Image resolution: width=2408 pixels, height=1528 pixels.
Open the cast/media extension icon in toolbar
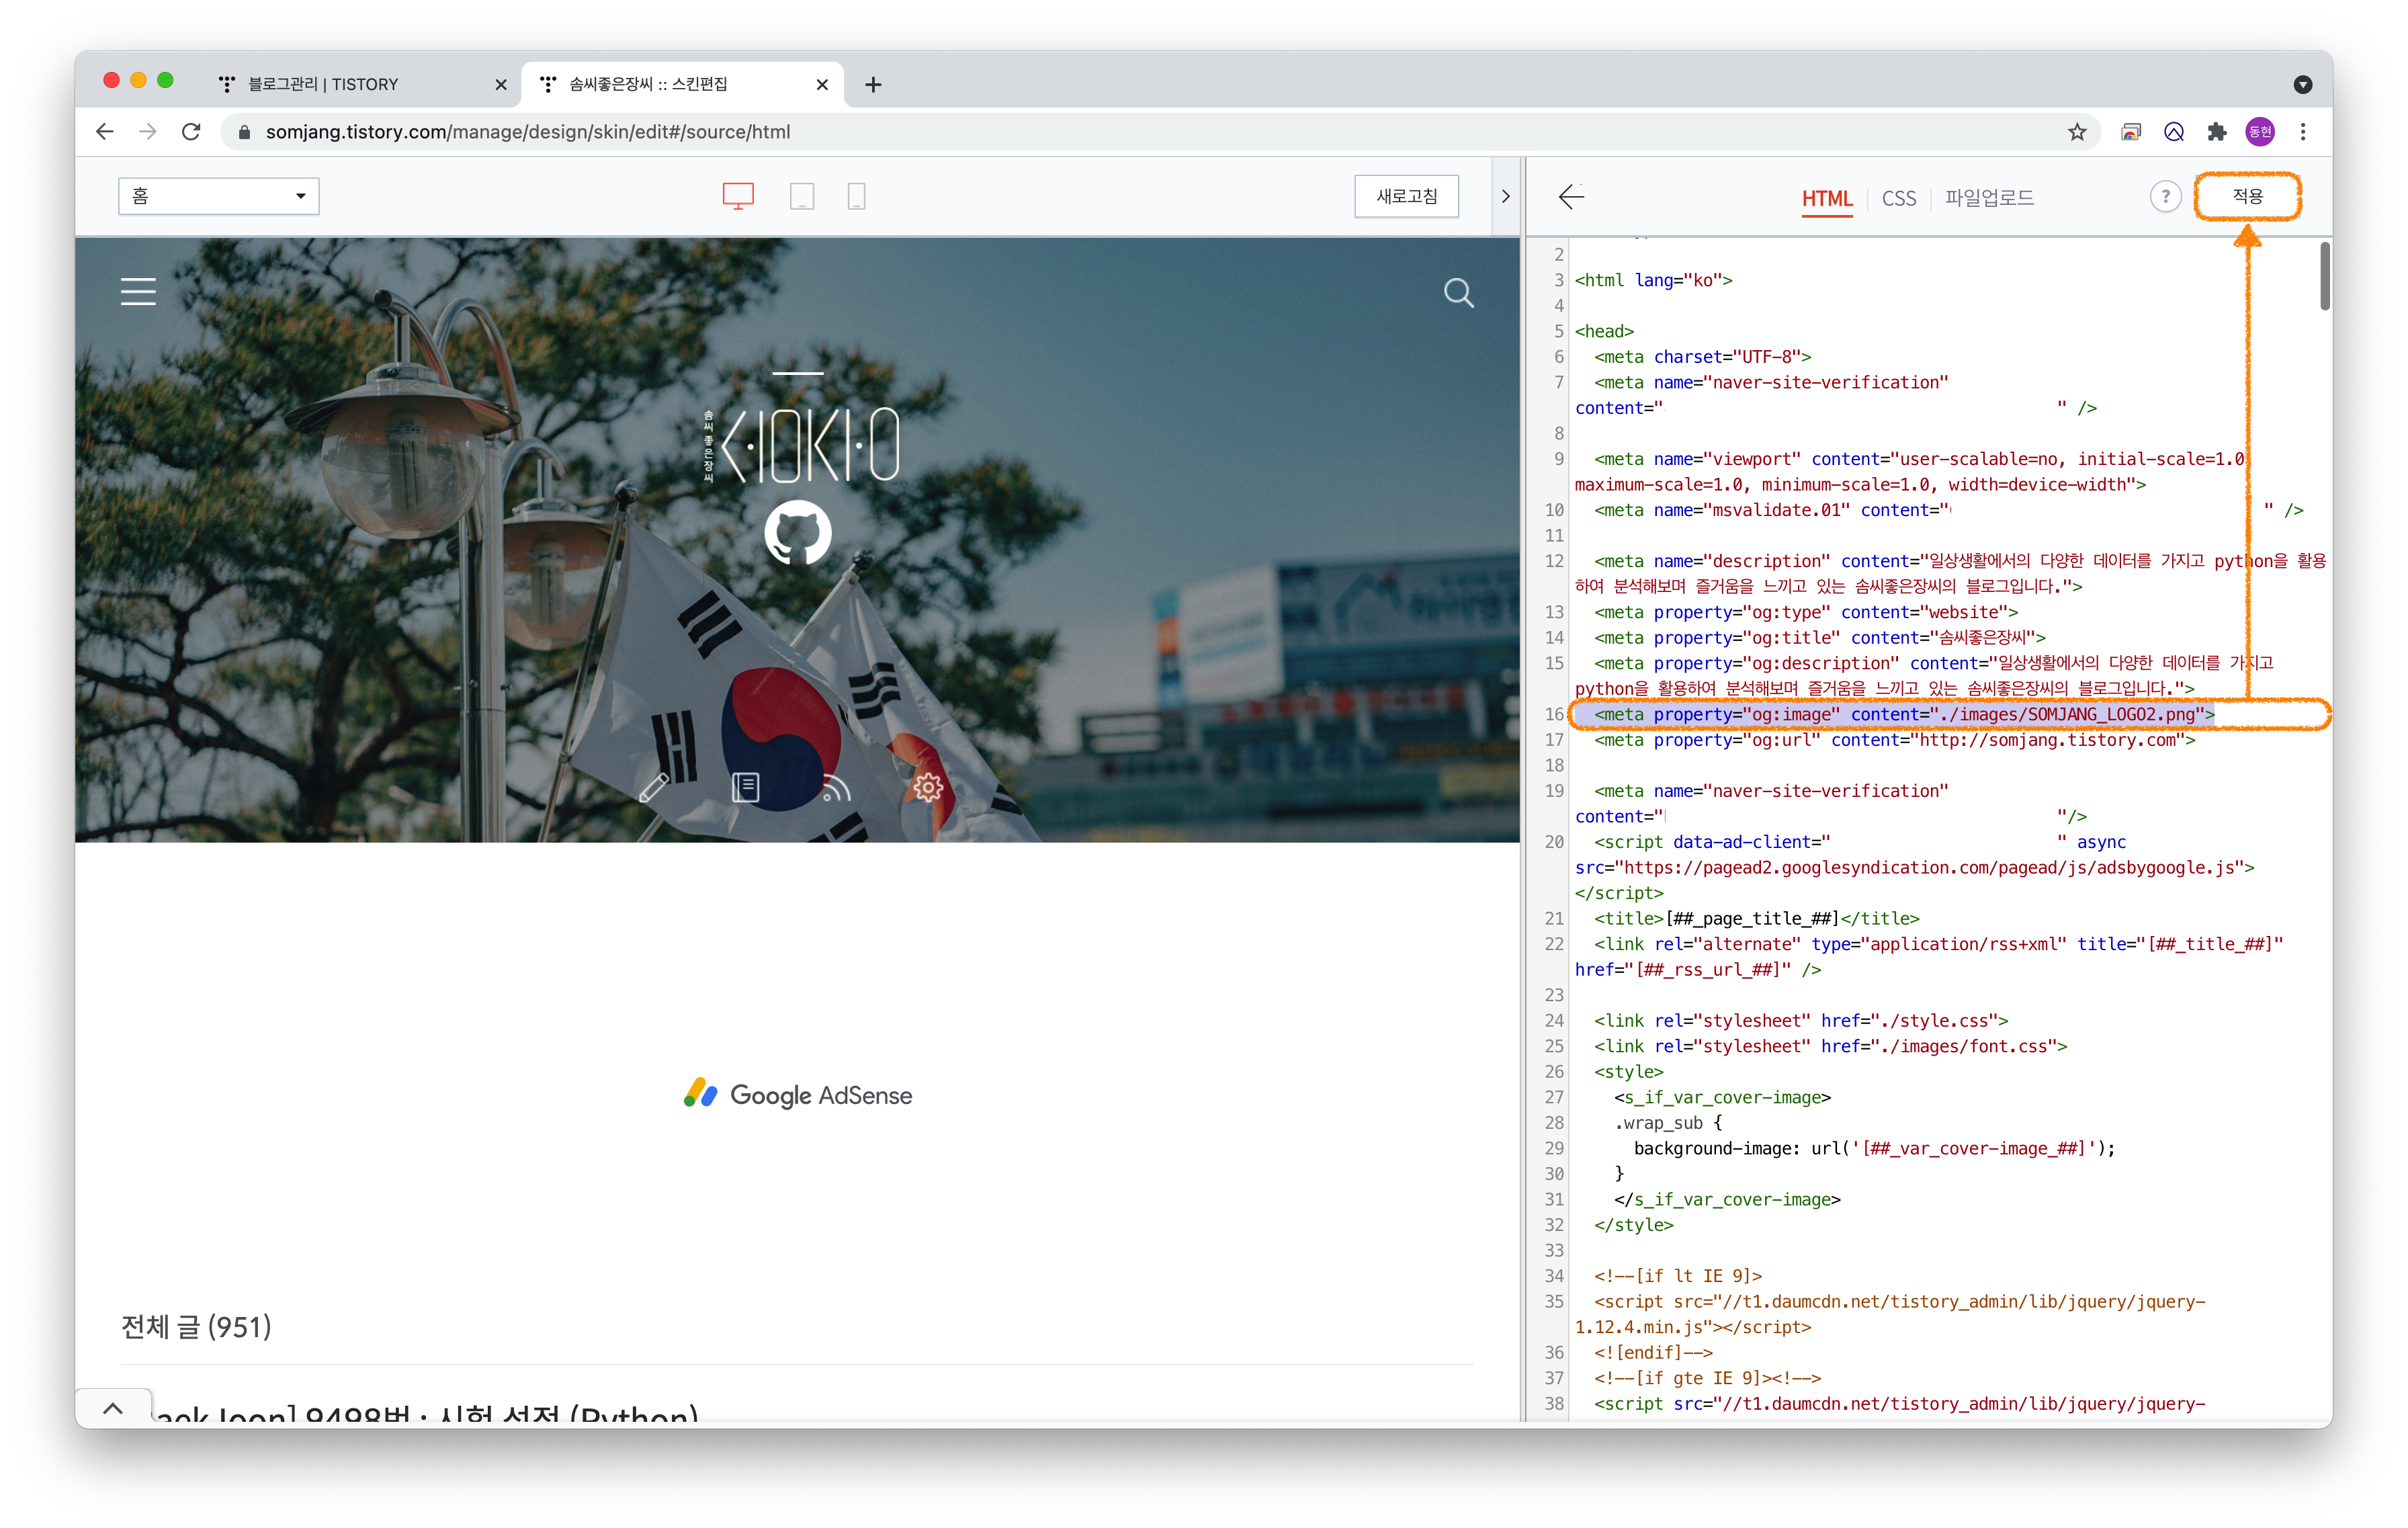[x=2131, y=132]
